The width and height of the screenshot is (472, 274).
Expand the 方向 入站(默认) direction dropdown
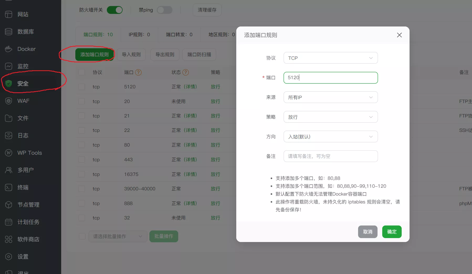coord(331,137)
